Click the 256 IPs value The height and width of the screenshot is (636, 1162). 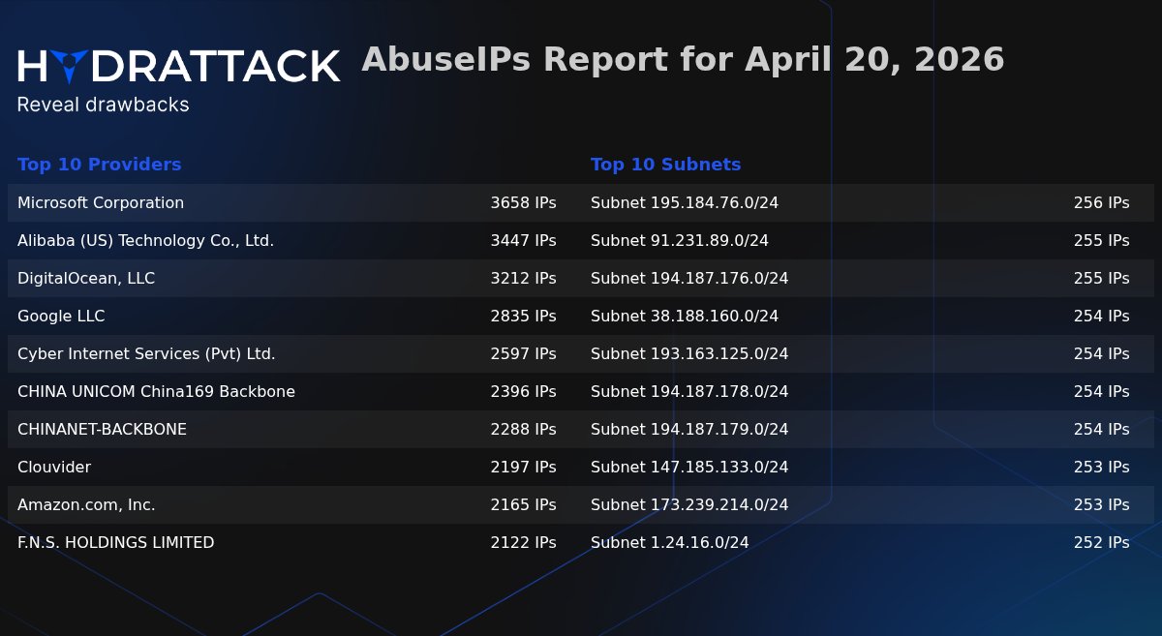click(x=1101, y=203)
